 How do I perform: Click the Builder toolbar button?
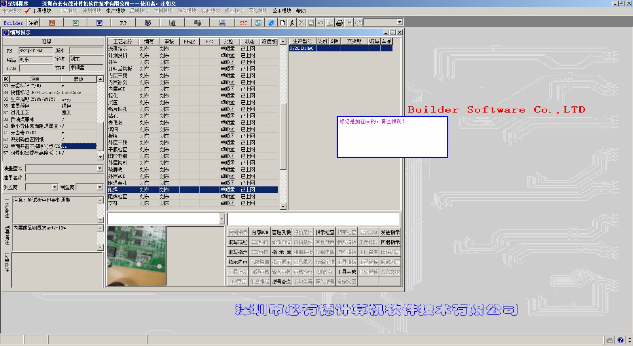(x=13, y=23)
